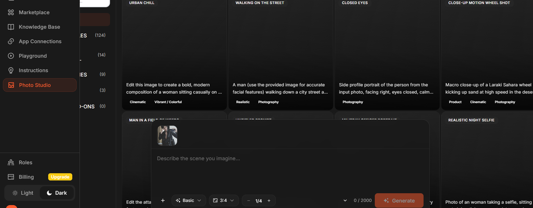This screenshot has height=208, width=533.
Task: Go to Playground
Action: tap(40, 56)
